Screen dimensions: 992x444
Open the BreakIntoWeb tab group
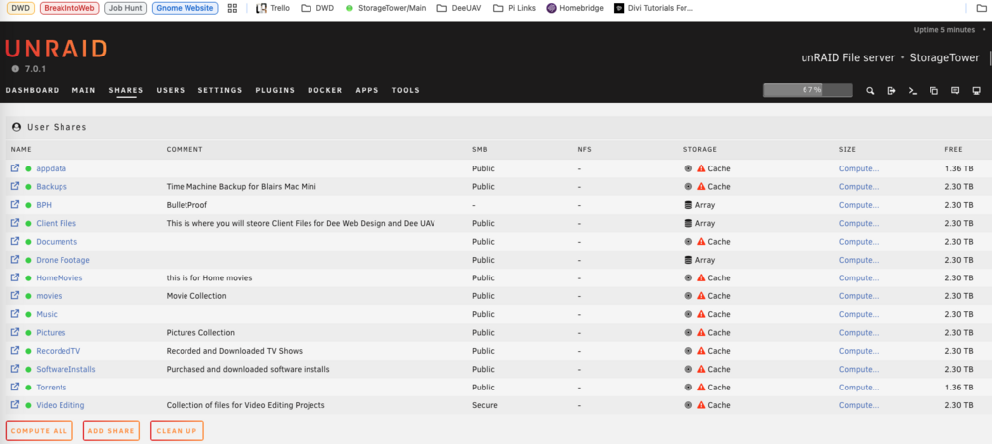tap(69, 8)
